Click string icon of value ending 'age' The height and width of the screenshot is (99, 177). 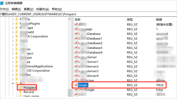pyautogui.click(x=76, y=29)
